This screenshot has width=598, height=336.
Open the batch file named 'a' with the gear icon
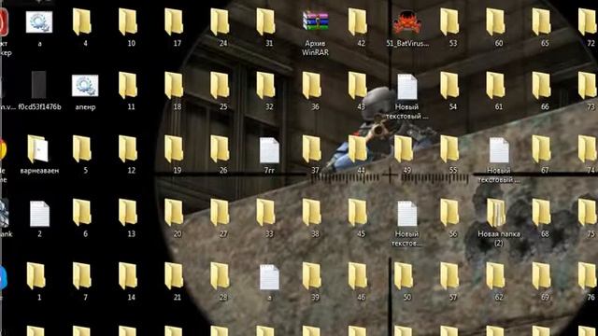click(x=39, y=22)
